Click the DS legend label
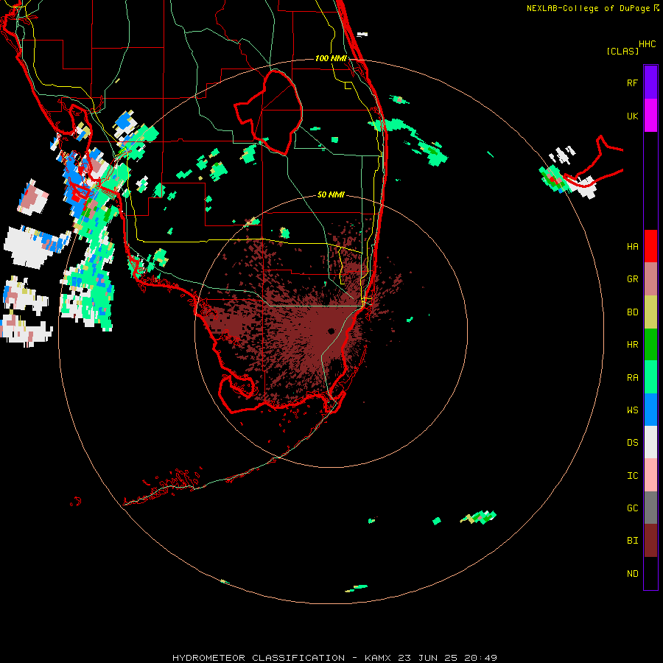 (632, 443)
